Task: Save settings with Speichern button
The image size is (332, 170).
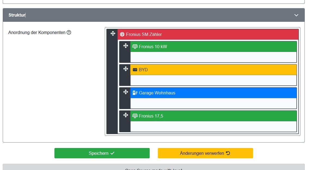Action: coord(102,153)
